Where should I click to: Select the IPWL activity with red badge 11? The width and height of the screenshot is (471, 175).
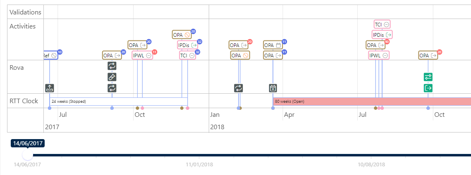[x=142, y=55]
